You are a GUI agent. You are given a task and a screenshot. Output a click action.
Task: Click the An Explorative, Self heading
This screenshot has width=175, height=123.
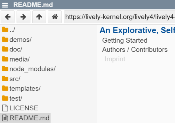point(137,31)
